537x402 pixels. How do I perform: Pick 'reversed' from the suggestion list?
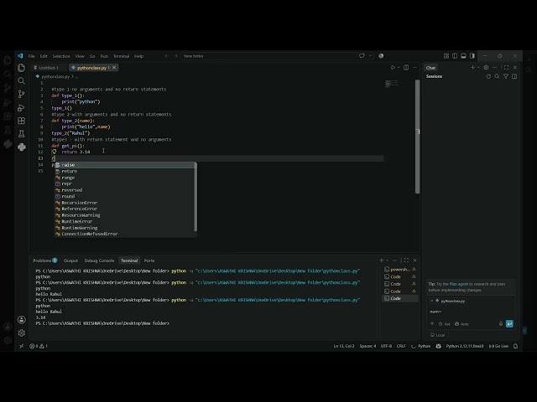[125, 190]
